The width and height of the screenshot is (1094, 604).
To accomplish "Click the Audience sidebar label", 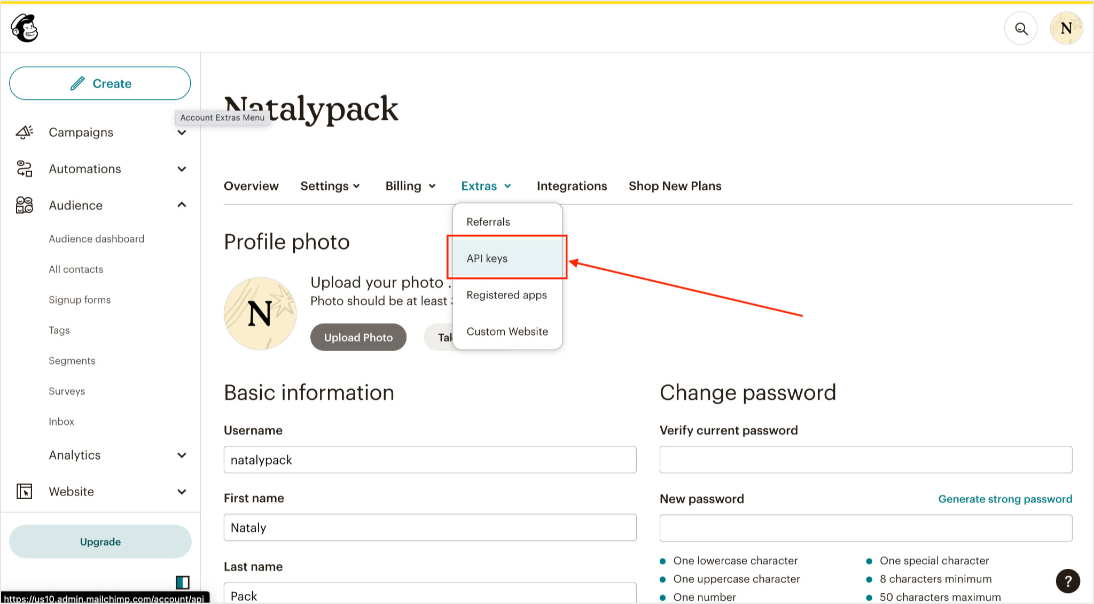I will point(76,205).
